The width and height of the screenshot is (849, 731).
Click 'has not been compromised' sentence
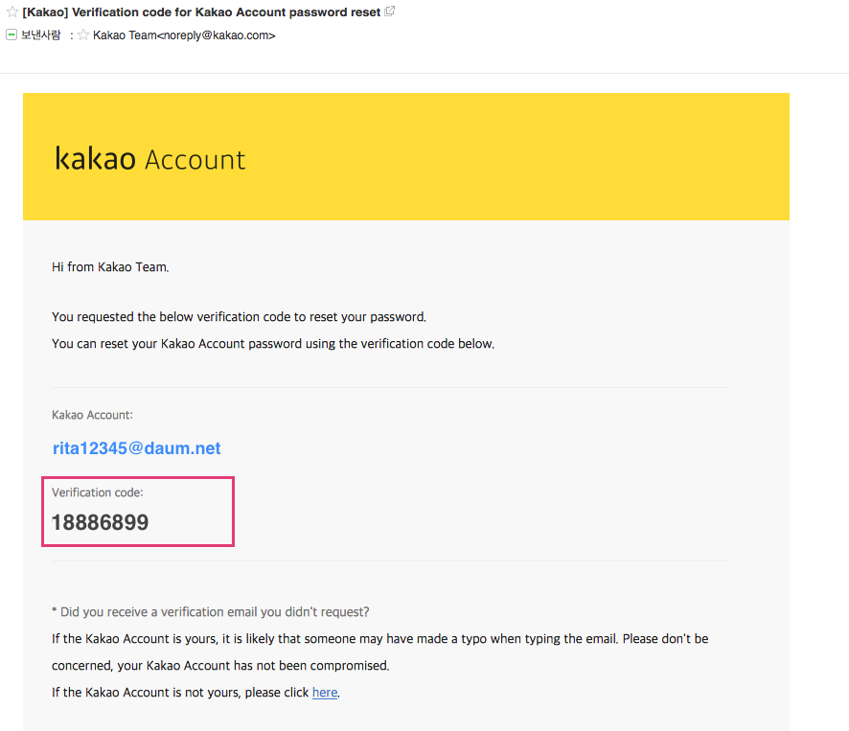click(x=220, y=665)
